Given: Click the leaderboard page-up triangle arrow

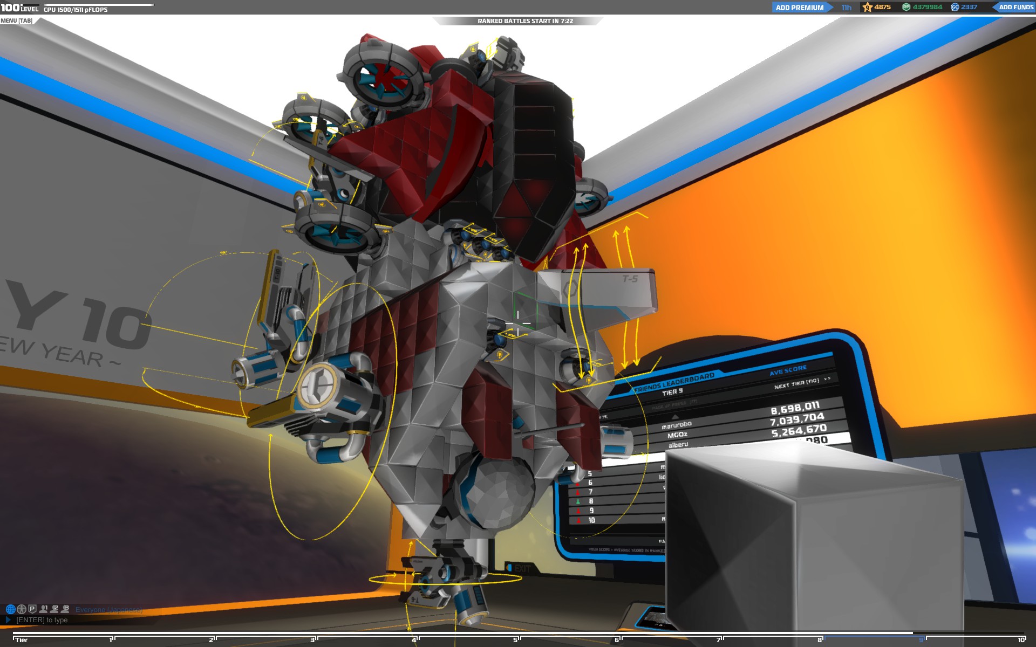Looking at the screenshot, I should click(675, 417).
